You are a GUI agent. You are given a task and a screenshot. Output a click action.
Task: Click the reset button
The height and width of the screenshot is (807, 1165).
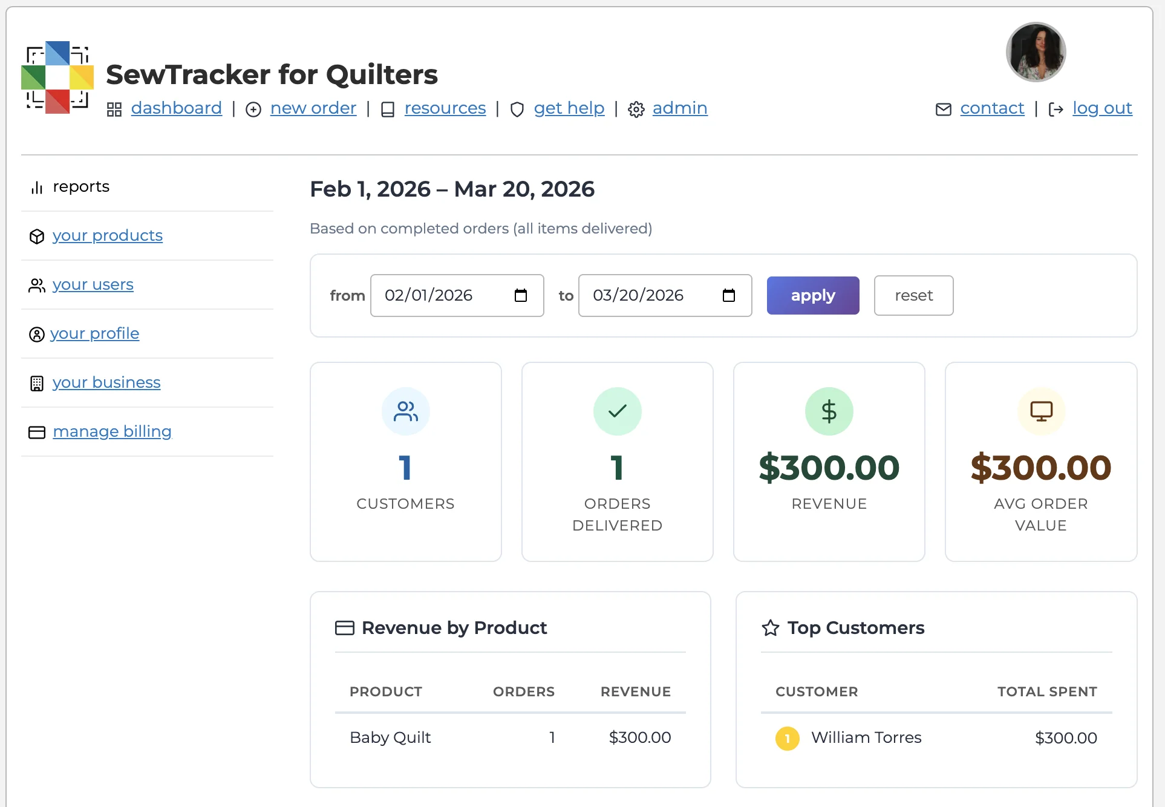[x=913, y=295]
